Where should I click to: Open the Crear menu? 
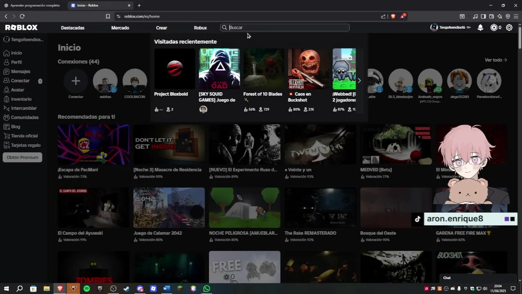point(161,28)
